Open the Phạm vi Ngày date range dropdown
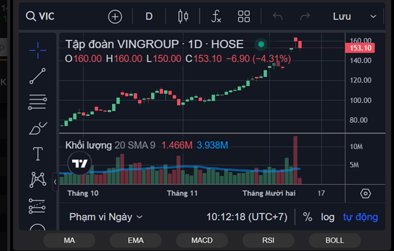The height and width of the screenshot is (251, 394). click(x=106, y=217)
